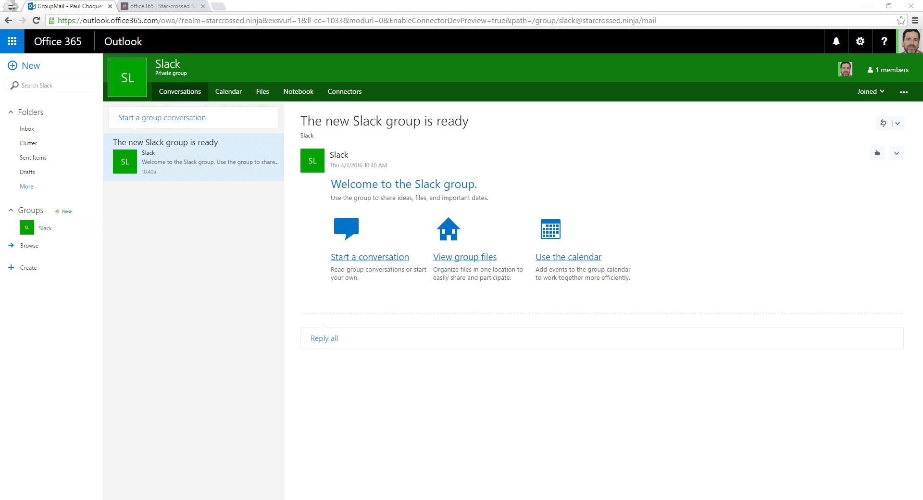Switch to the Conversations tab
The width and height of the screenshot is (923, 500).
(x=180, y=91)
